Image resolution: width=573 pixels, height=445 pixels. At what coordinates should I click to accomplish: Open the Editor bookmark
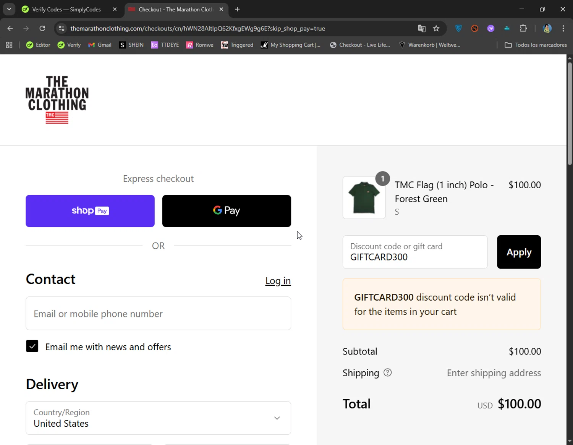[38, 45]
